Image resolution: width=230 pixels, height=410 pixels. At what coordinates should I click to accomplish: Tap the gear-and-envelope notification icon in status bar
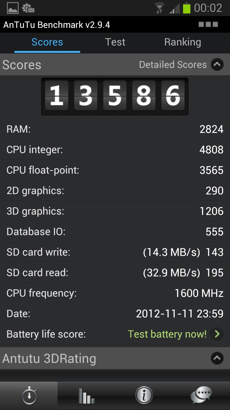click(x=28, y=8)
